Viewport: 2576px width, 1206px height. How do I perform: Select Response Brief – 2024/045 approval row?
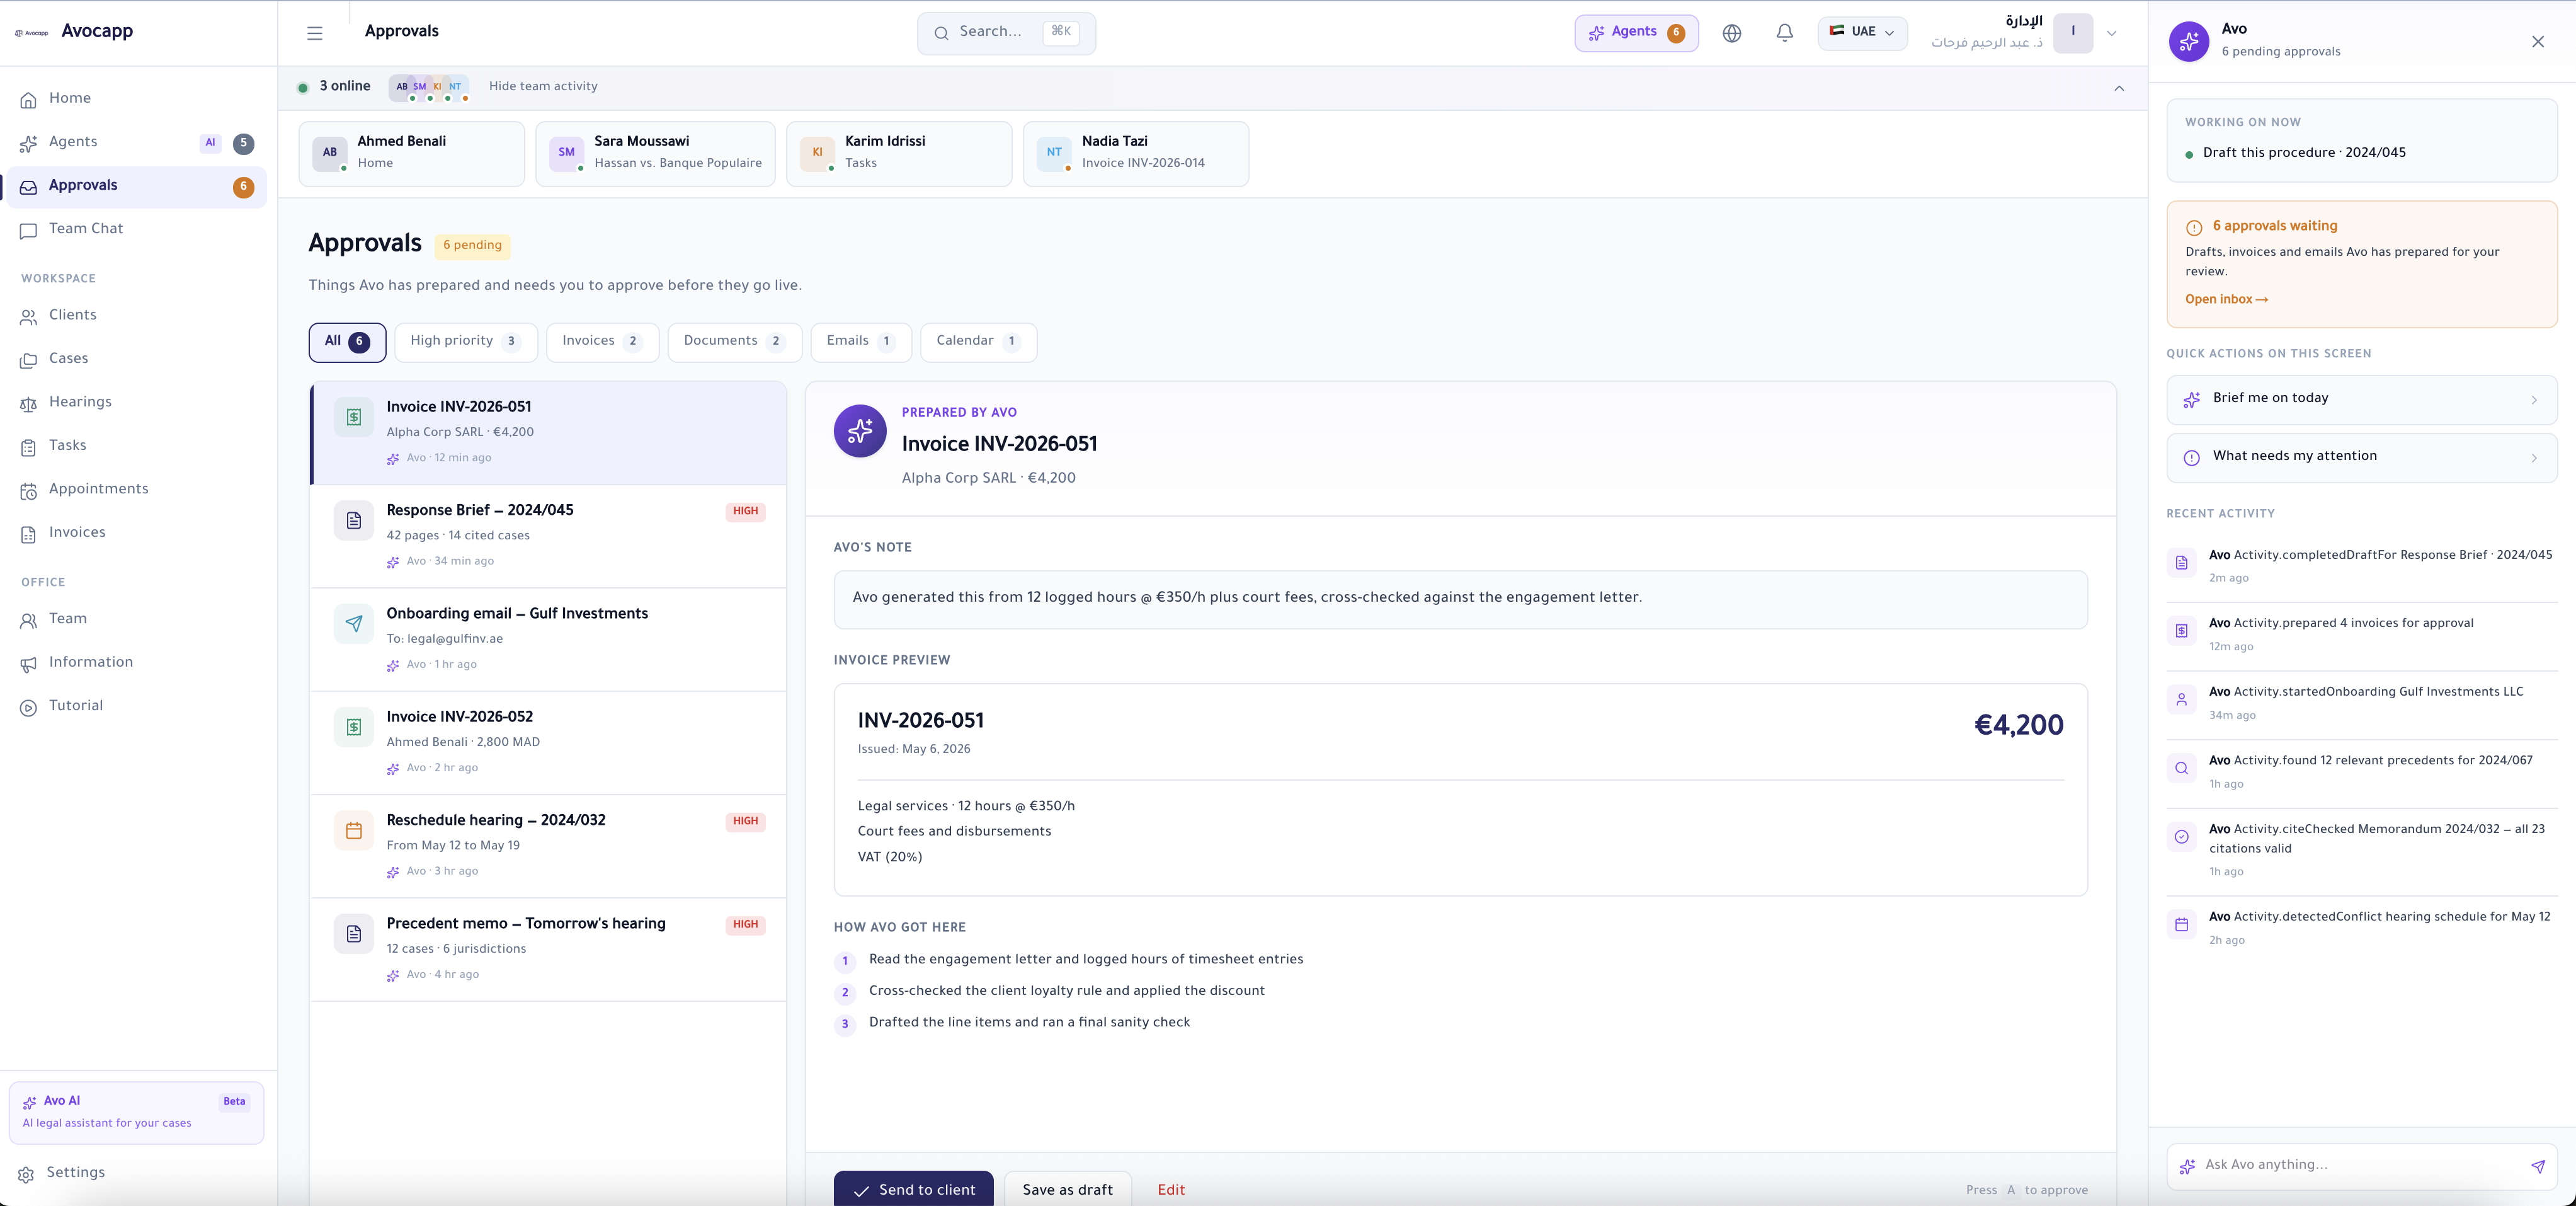point(548,536)
